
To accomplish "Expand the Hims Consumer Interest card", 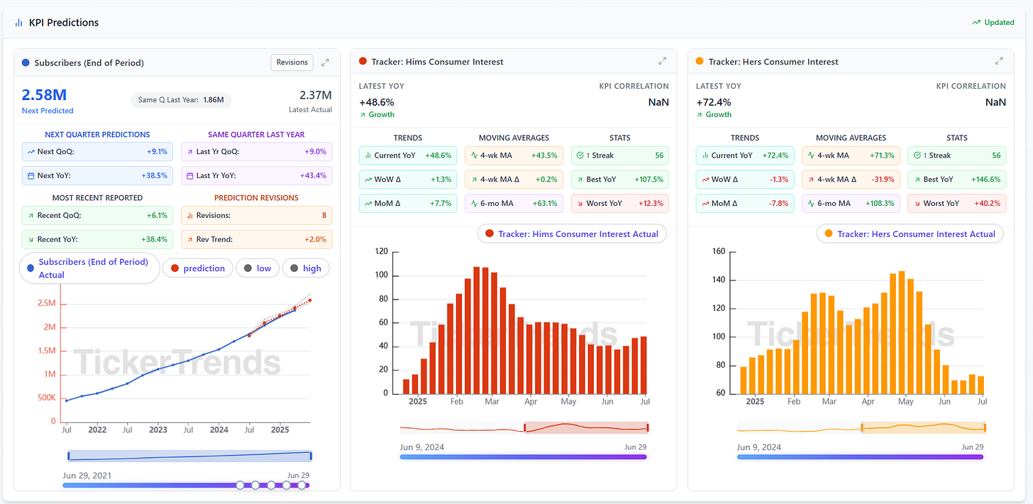I will (x=662, y=62).
